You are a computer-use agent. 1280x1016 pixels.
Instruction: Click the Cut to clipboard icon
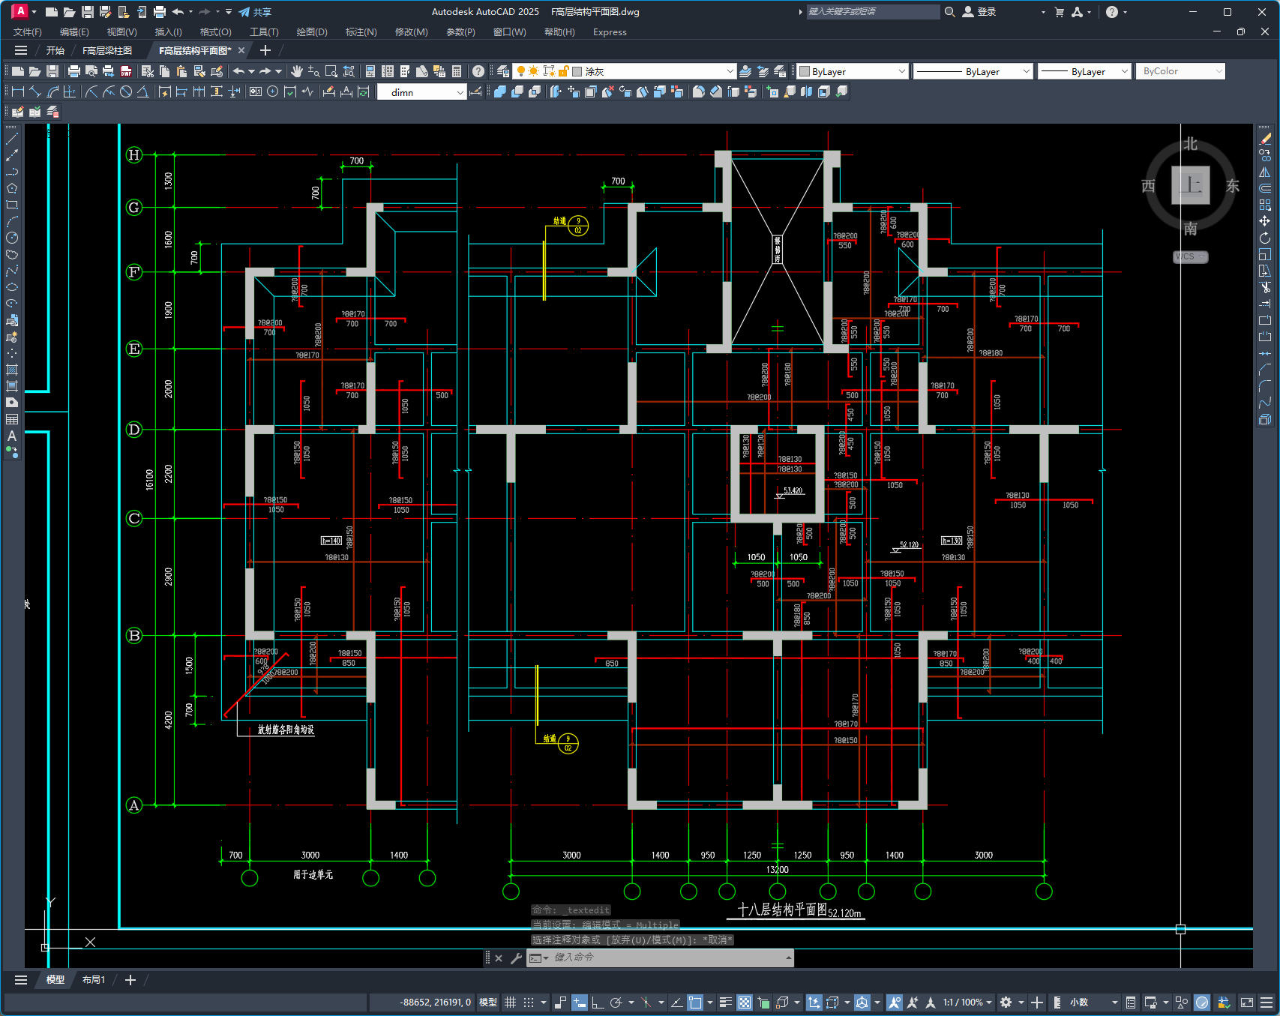click(x=147, y=71)
